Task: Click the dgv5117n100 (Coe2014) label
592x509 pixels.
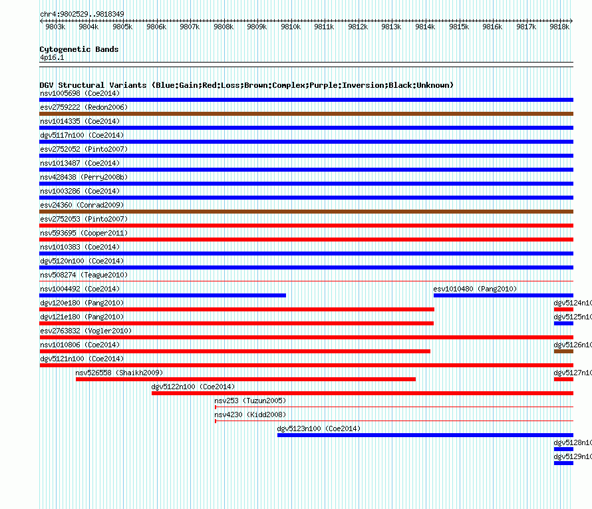Action: click(82, 135)
